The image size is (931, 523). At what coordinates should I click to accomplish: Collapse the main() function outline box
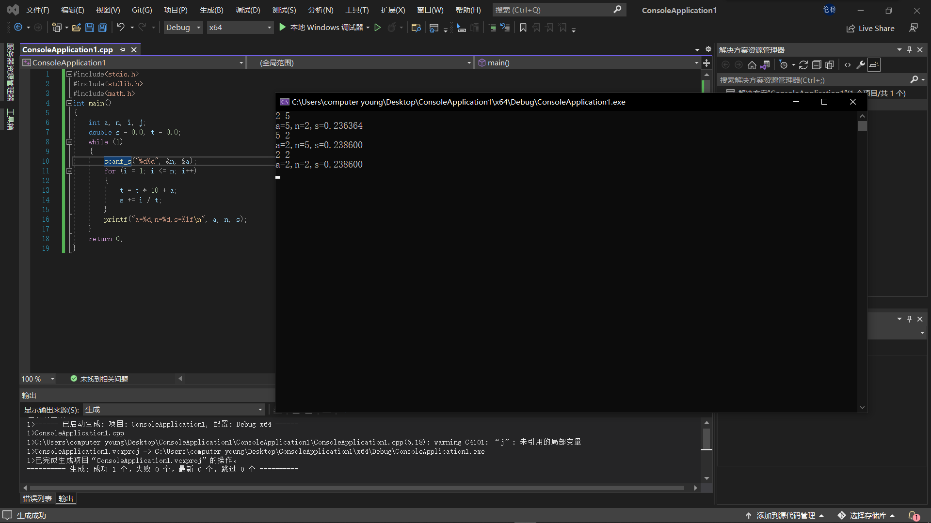tap(69, 103)
